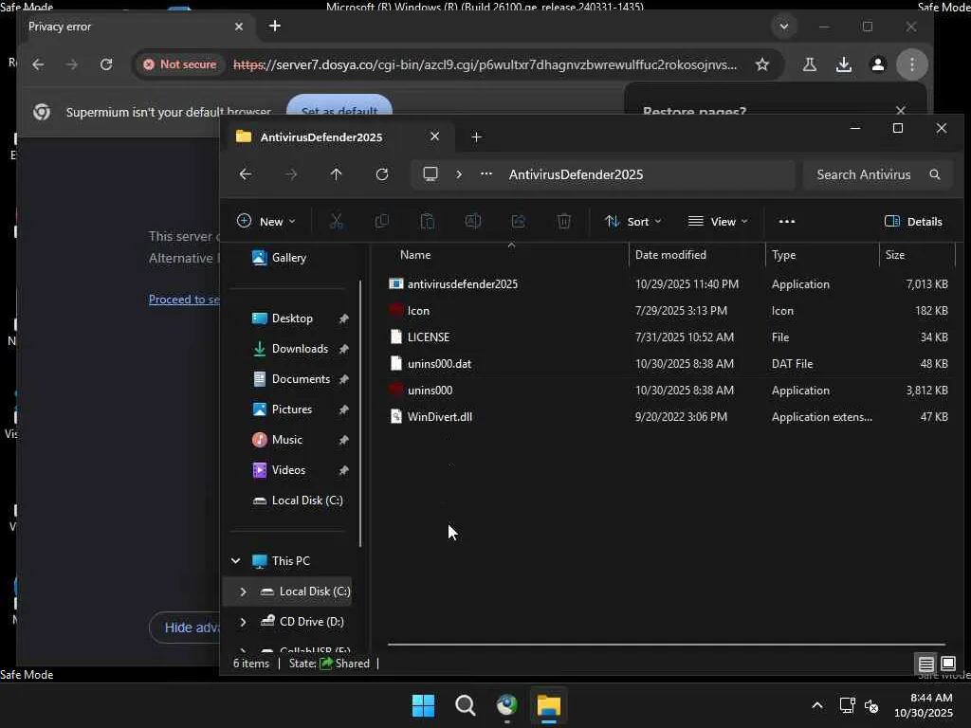Click the Refresh icon in File Explorer
Screen dimensions: 971x728
point(382,174)
